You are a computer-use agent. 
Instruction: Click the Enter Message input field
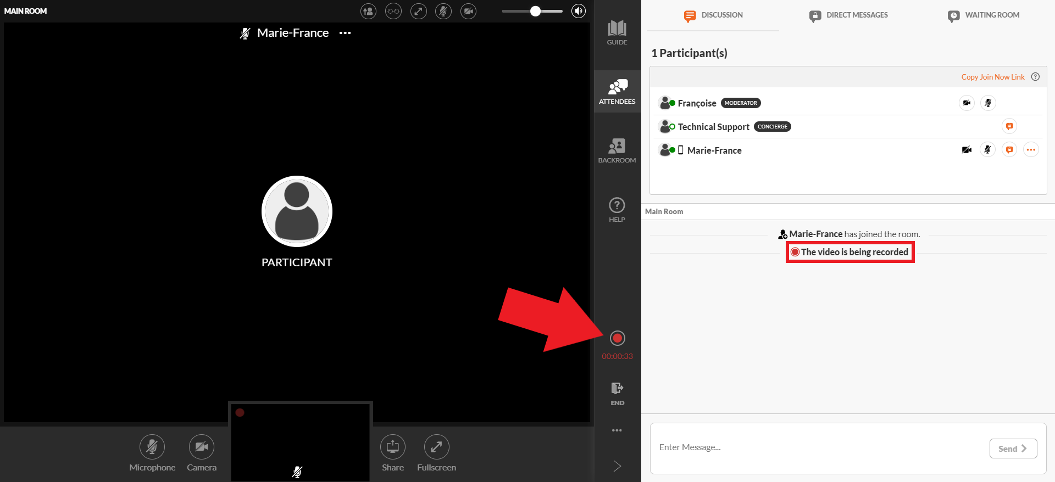(819, 447)
